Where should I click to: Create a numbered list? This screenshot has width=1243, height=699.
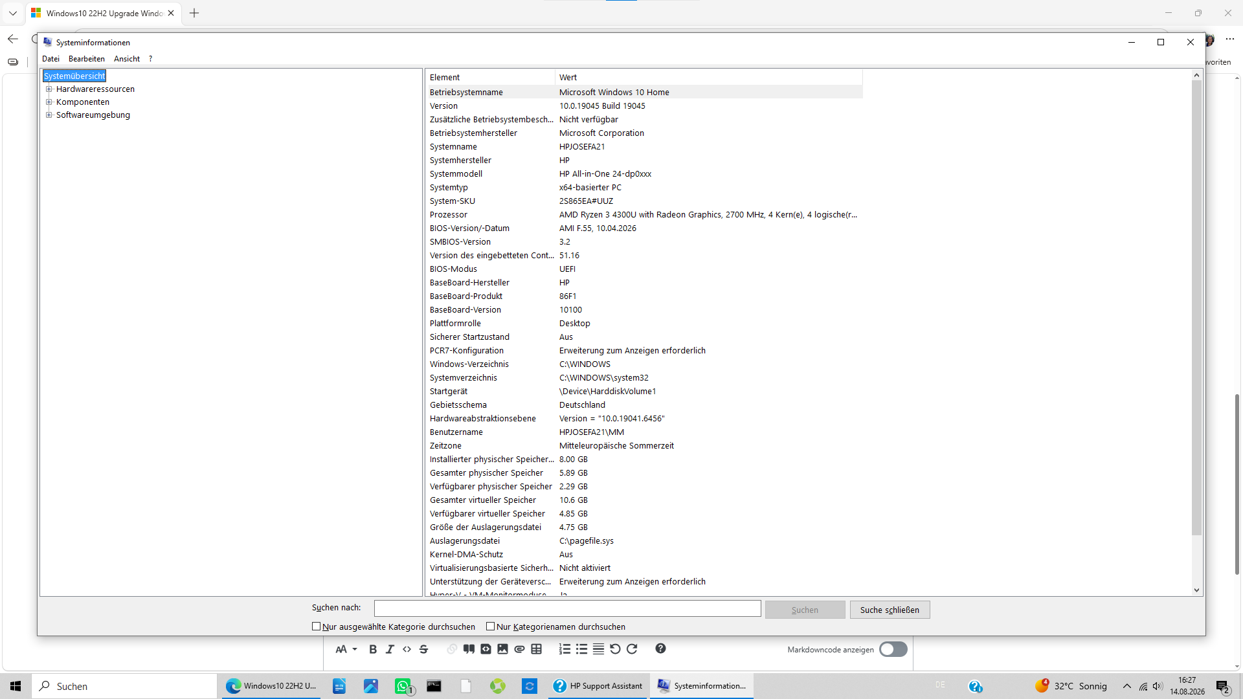tap(565, 649)
